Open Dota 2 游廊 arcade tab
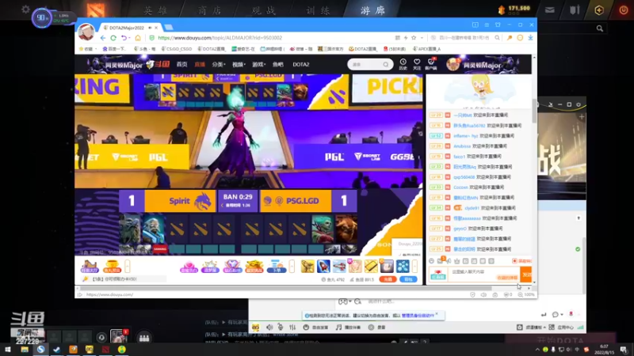The height and width of the screenshot is (356, 634). tap(372, 10)
